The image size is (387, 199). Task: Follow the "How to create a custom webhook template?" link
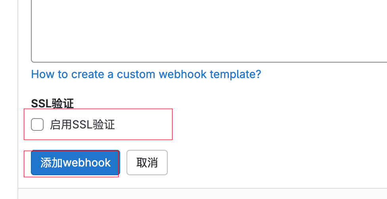(x=146, y=74)
